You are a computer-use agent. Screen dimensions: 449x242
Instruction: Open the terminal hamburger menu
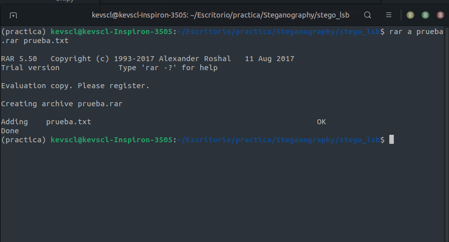coord(389,15)
